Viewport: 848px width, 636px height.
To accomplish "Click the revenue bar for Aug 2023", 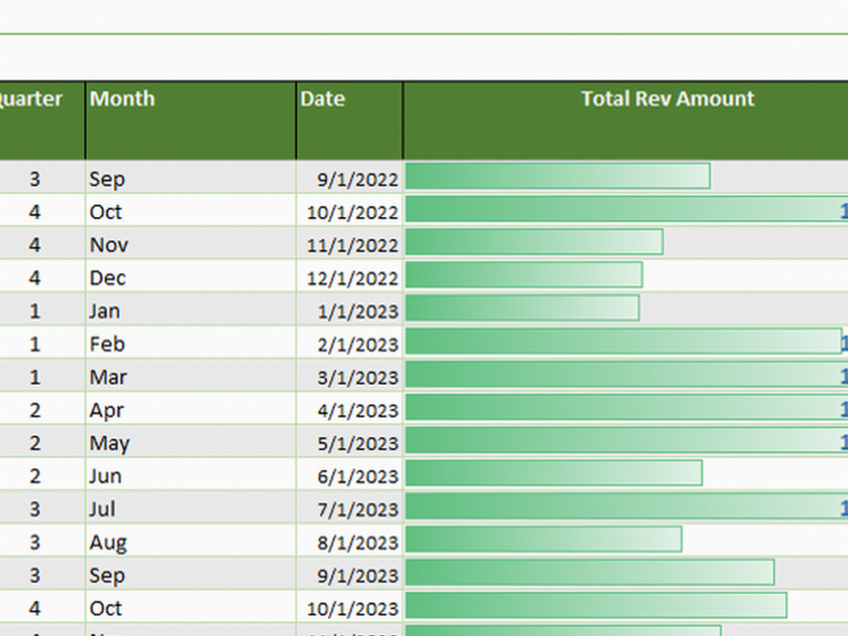I will (543, 542).
